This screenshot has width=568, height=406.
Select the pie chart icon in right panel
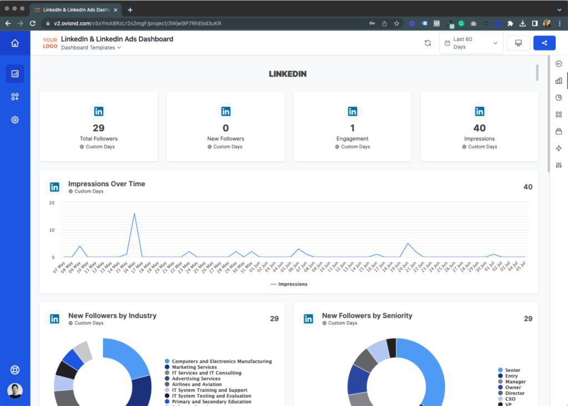point(559,98)
